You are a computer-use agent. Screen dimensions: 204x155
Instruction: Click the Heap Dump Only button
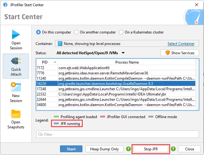click(x=104, y=149)
